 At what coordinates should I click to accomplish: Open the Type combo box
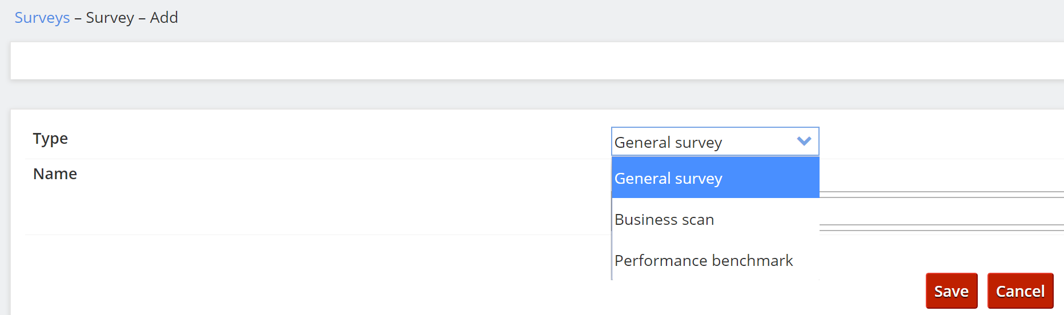pos(715,142)
